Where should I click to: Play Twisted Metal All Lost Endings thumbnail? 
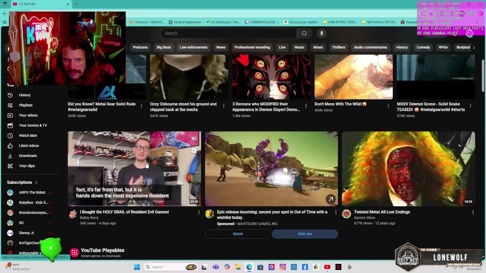[409, 169]
